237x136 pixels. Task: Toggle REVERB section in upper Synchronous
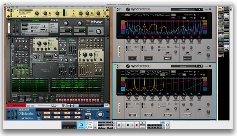[187, 58]
